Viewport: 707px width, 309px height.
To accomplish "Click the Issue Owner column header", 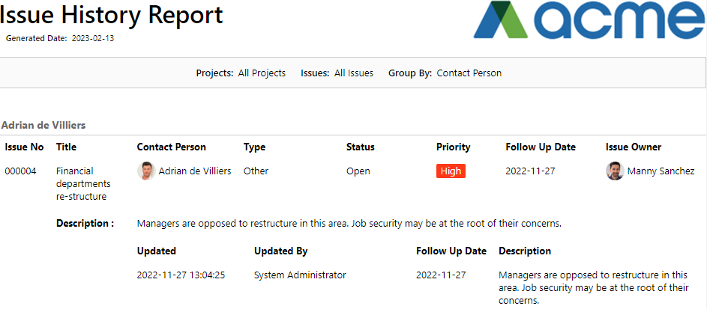I will (x=634, y=147).
